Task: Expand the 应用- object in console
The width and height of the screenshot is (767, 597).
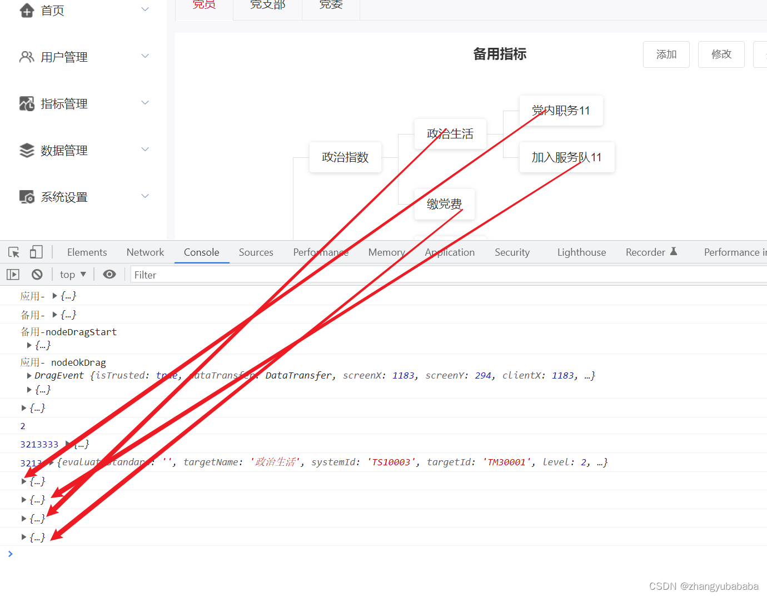Action: 54,296
